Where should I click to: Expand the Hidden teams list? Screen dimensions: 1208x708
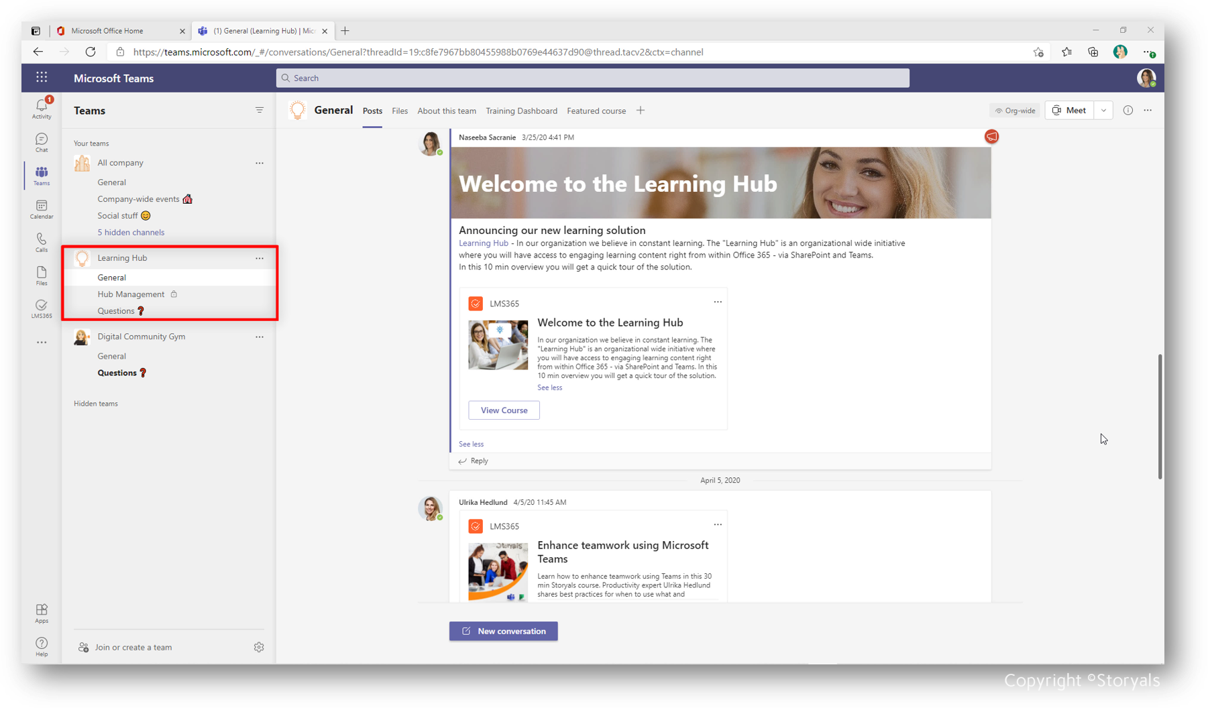(96, 403)
